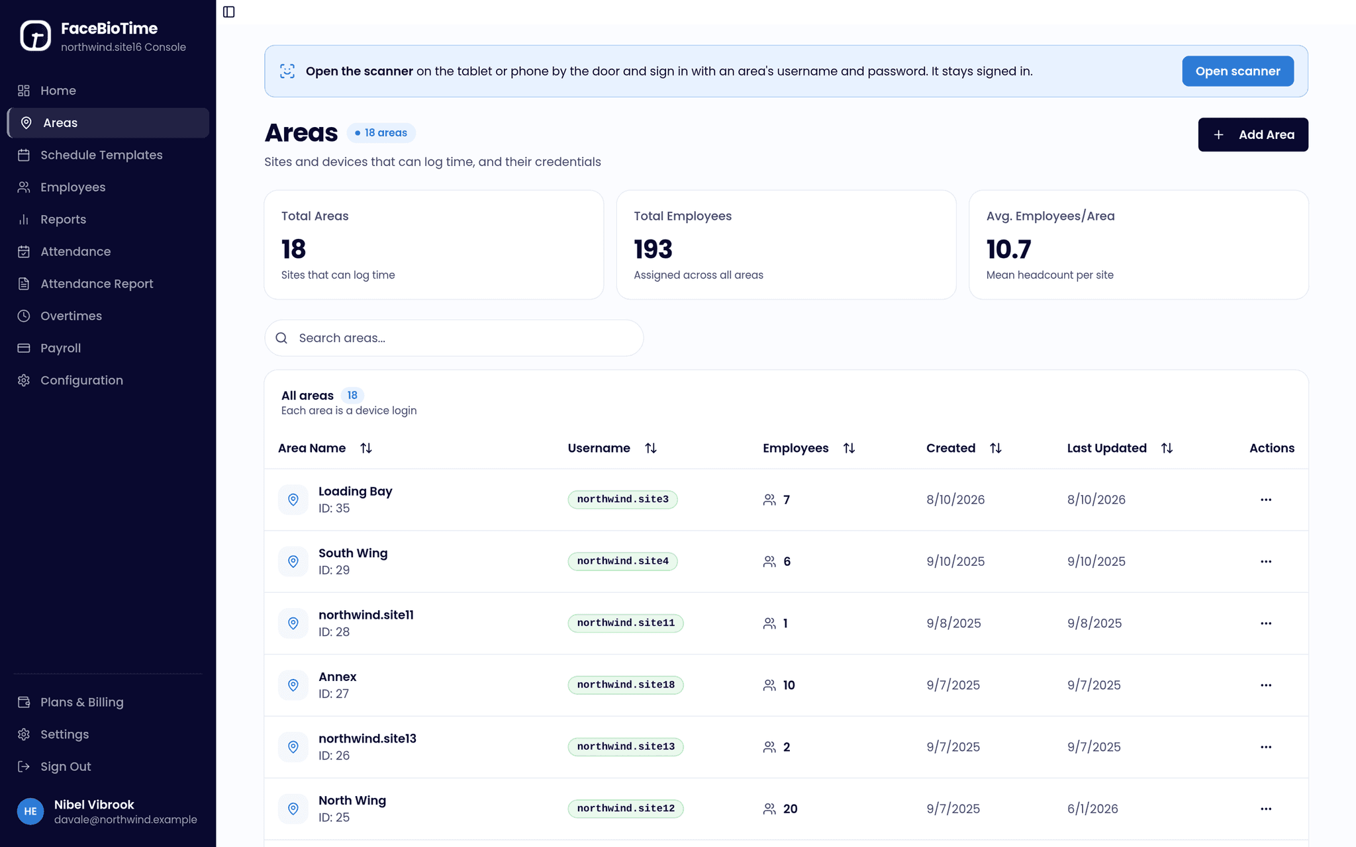Click the Schedule Templates calendar icon
1356x847 pixels.
[x=24, y=155]
